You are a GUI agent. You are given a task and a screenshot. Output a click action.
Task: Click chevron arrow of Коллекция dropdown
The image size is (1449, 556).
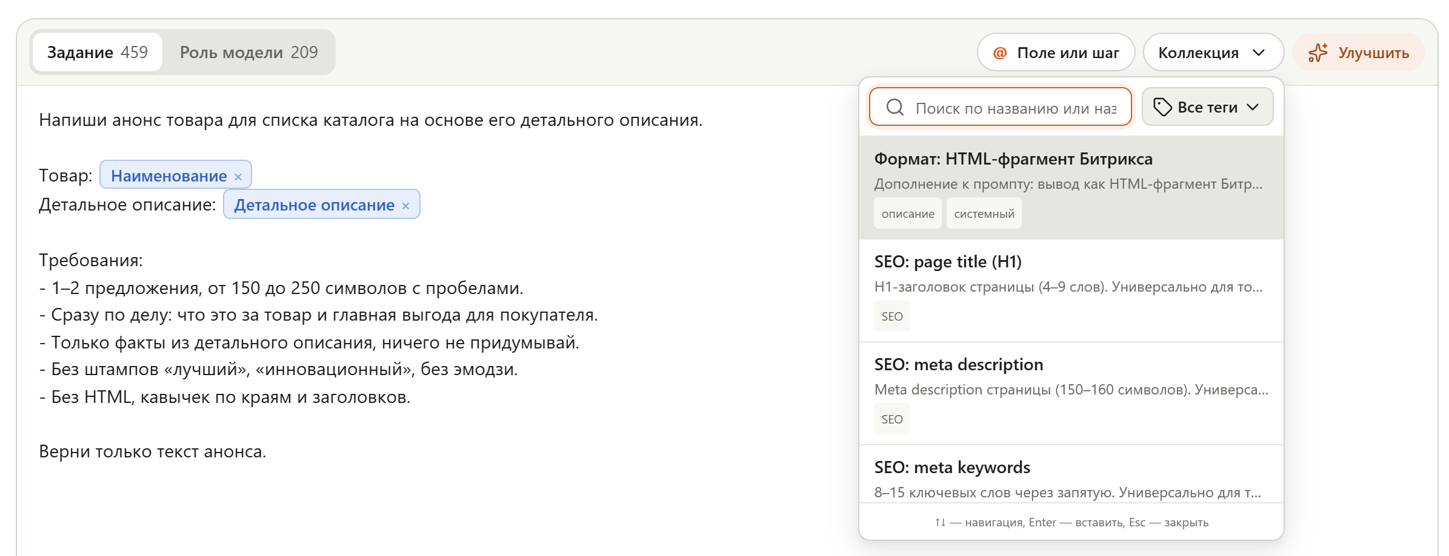tap(1259, 53)
